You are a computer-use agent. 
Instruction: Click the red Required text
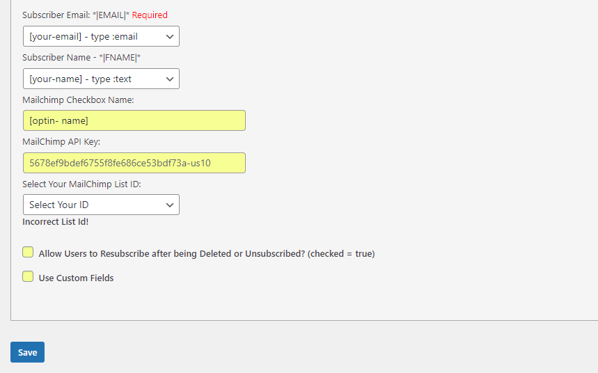coord(150,15)
